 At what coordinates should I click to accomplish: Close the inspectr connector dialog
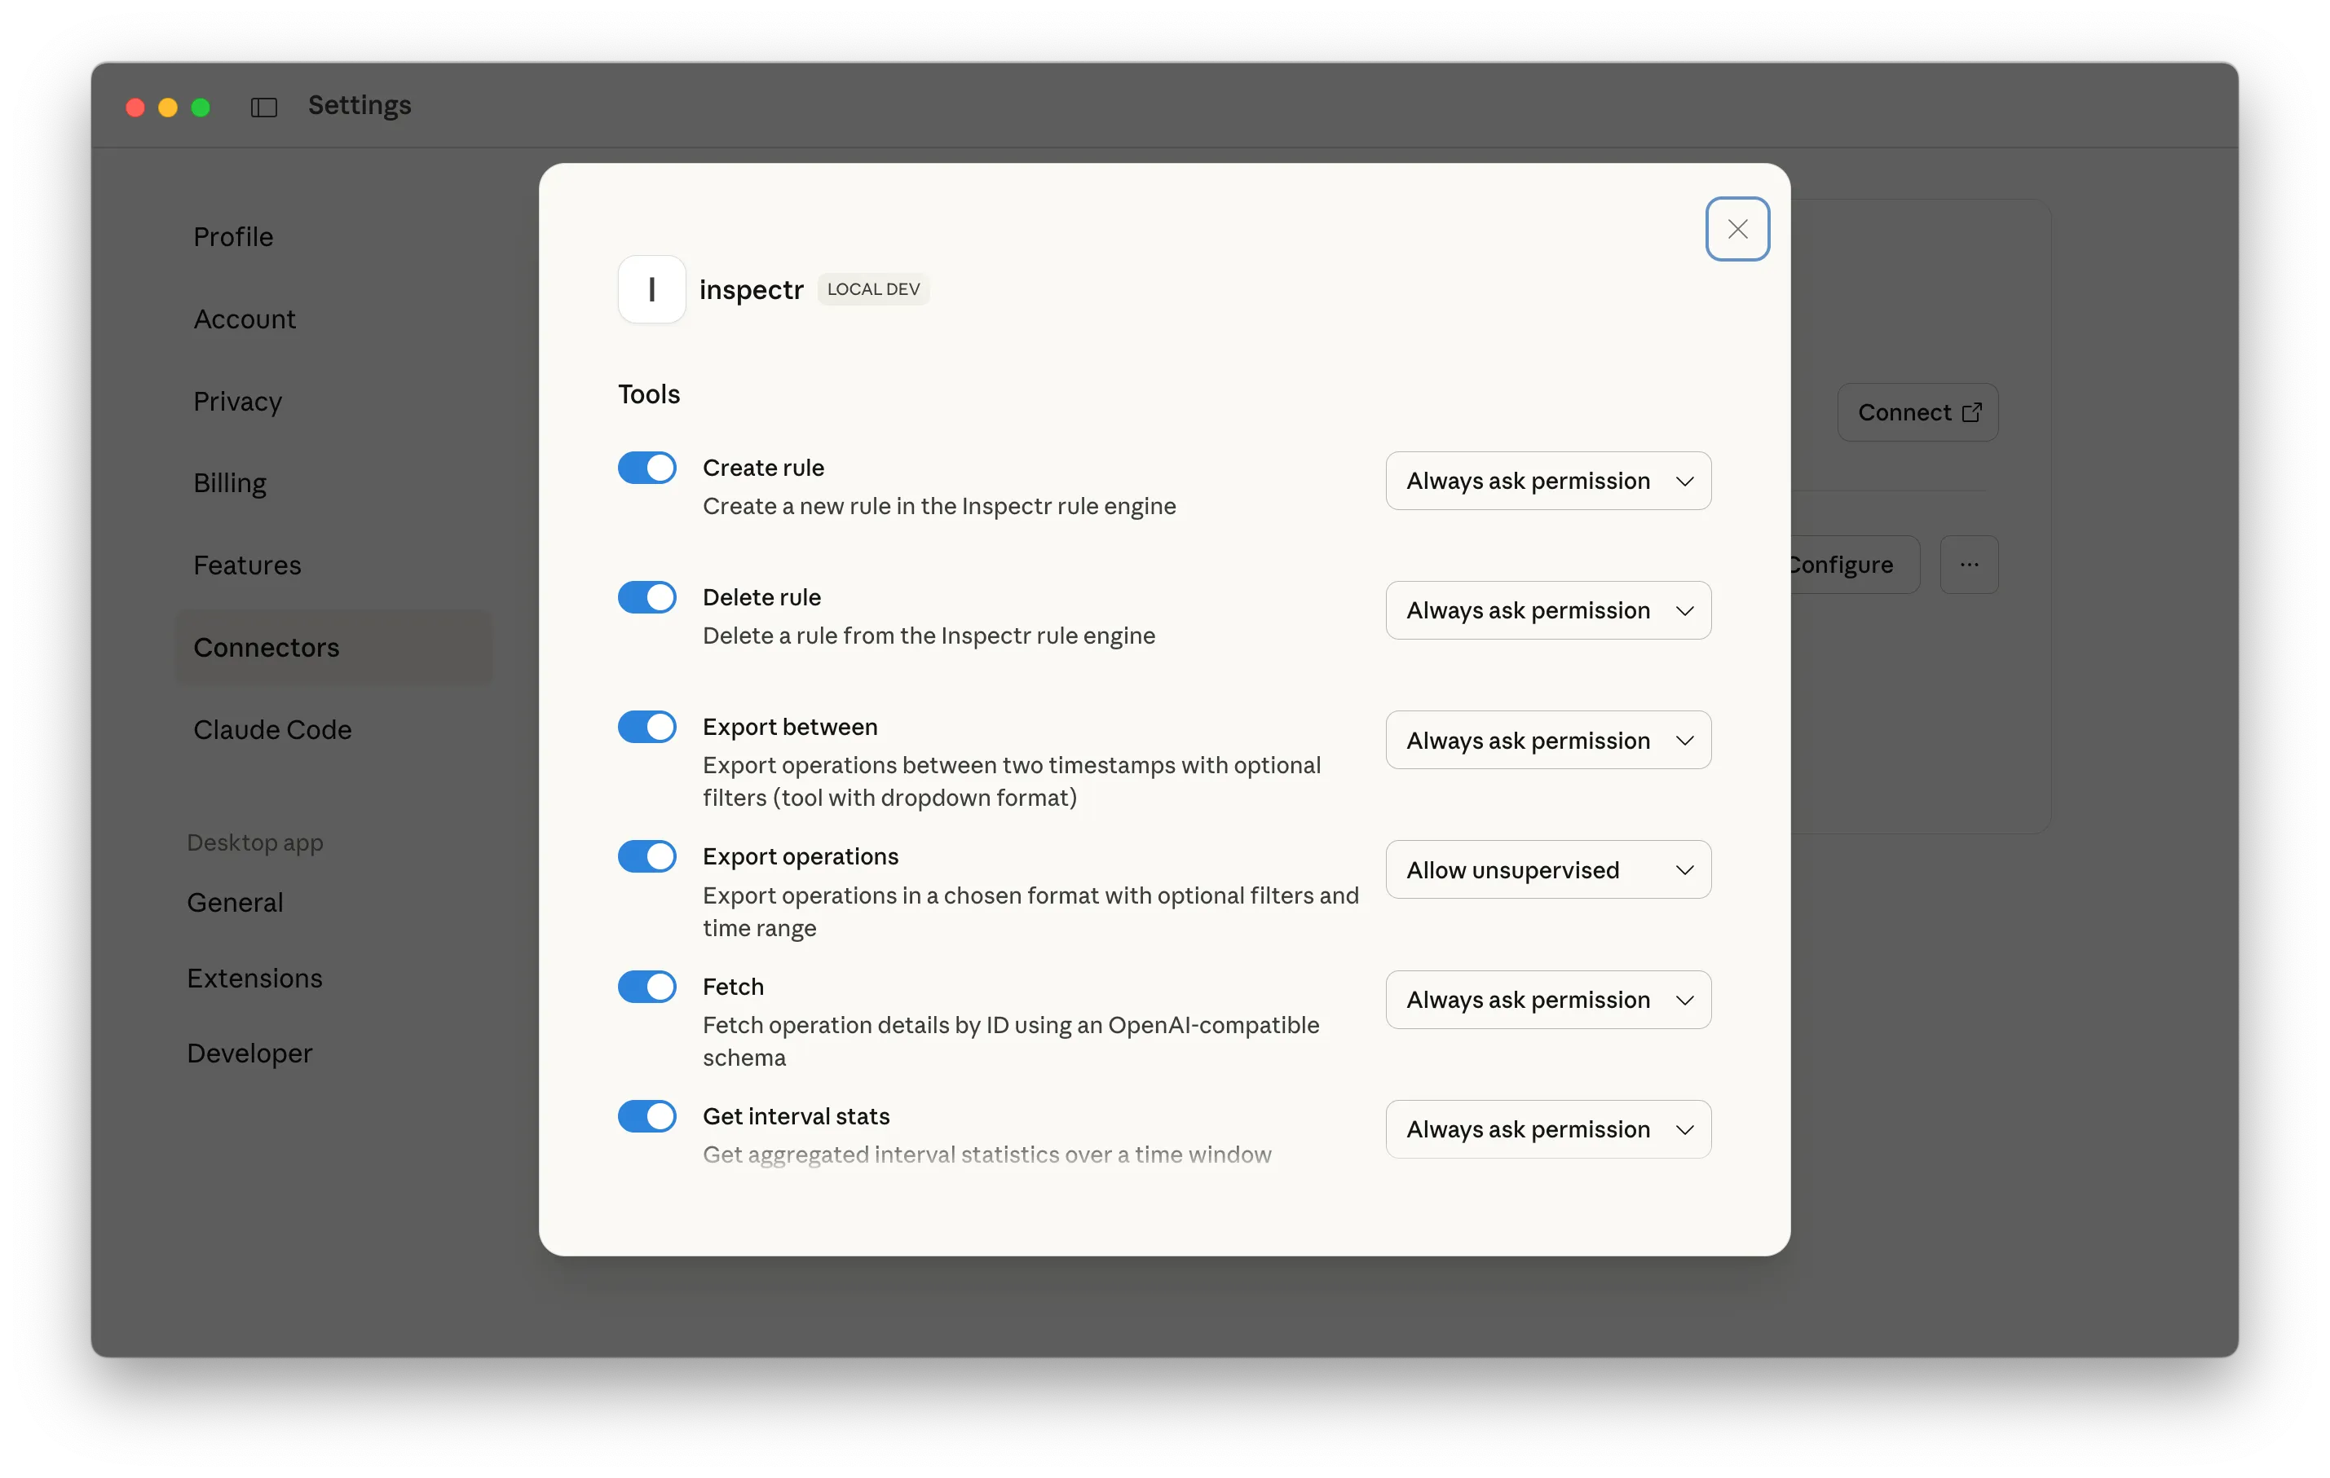[x=1736, y=229]
